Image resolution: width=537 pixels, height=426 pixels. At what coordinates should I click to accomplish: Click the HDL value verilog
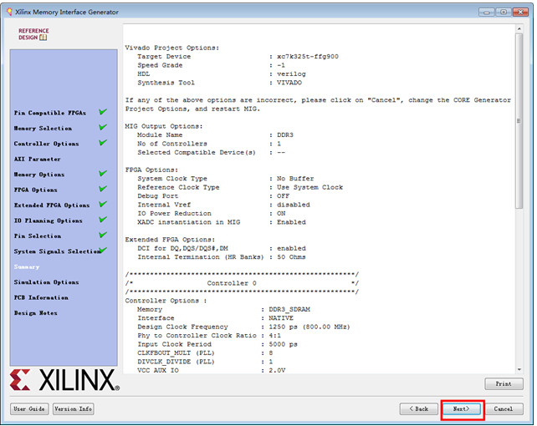[291, 74]
